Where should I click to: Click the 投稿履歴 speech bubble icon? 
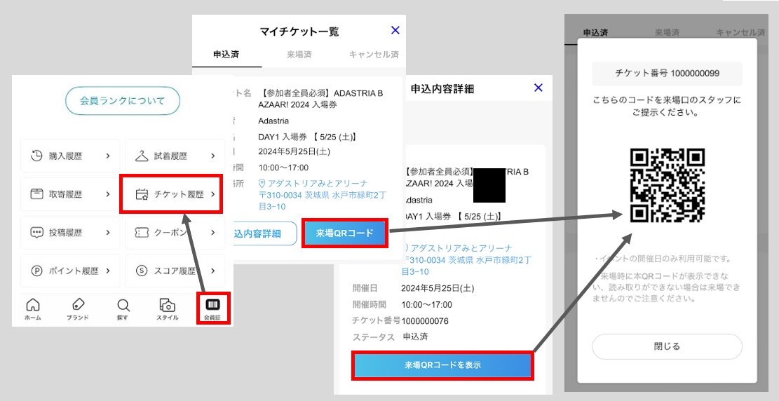[36, 233]
